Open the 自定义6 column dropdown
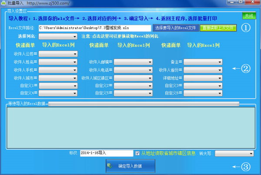261x175 pixels. tap(203, 93)
